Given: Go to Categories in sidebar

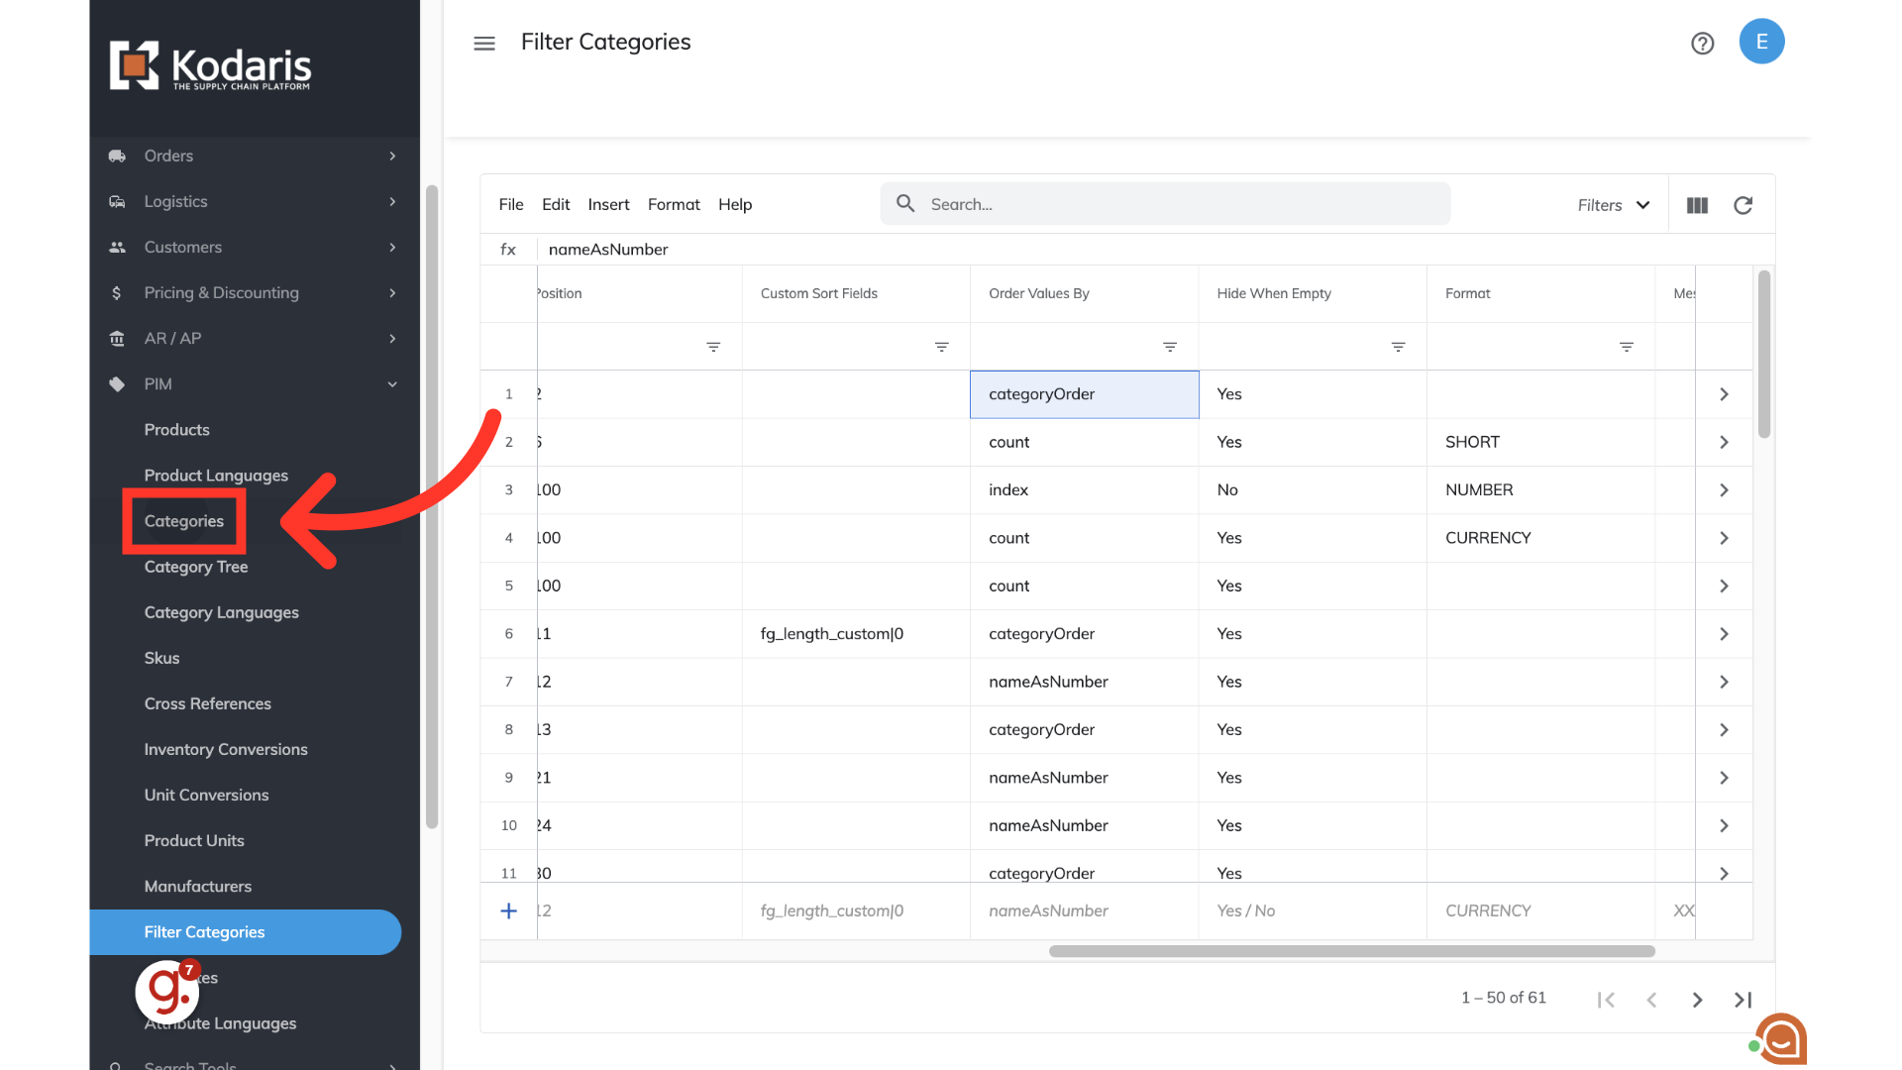Looking at the screenshot, I should pos(184,521).
